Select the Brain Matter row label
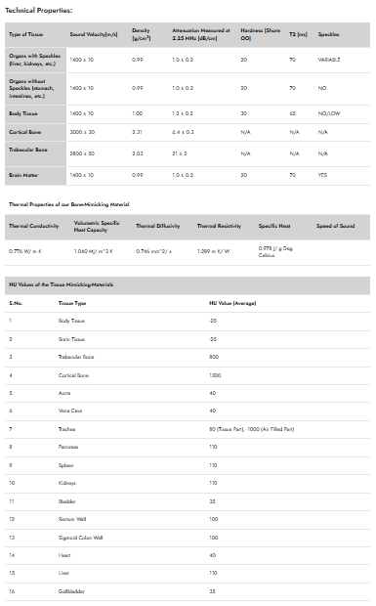The height and width of the screenshot is (606, 376). pos(23,175)
